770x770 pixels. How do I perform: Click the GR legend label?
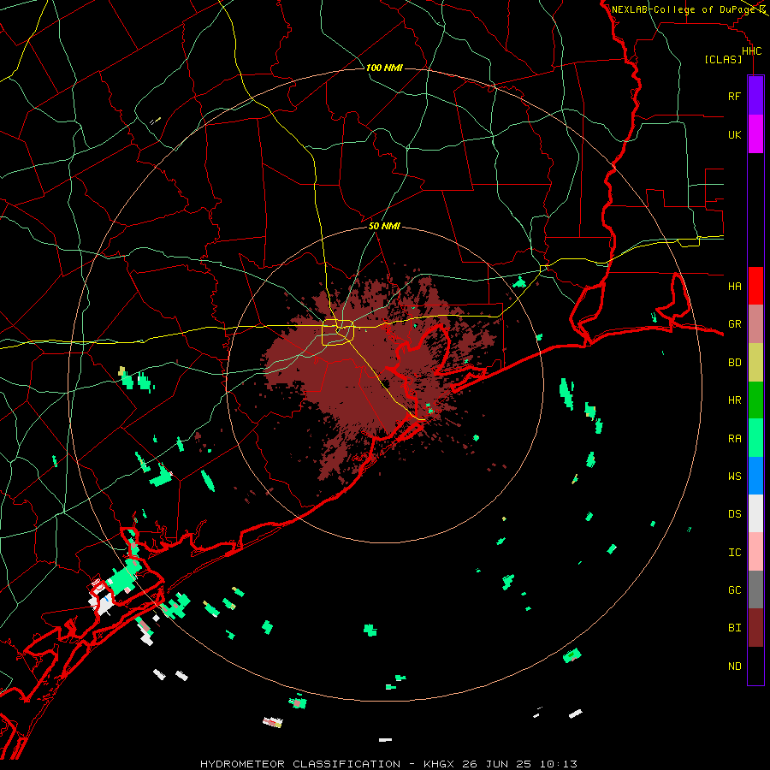(735, 324)
